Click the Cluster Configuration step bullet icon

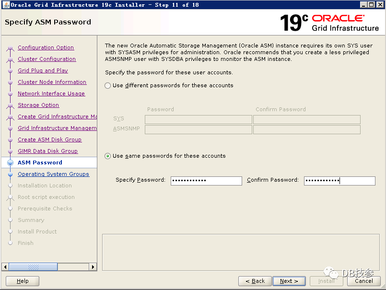11,59
